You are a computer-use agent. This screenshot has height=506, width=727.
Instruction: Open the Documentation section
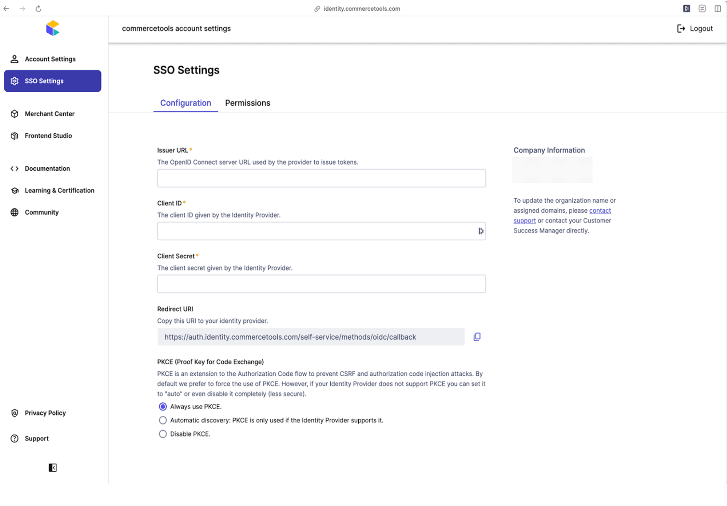pos(47,168)
